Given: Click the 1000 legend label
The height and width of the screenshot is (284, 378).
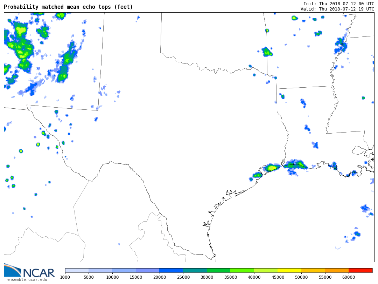Looking at the screenshot, I should point(65,277).
